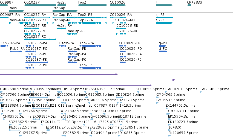Screen dimensions: 233x137
Task: Select EST LP16772.5prime
Action: pyautogui.click(x=1, y=103)
